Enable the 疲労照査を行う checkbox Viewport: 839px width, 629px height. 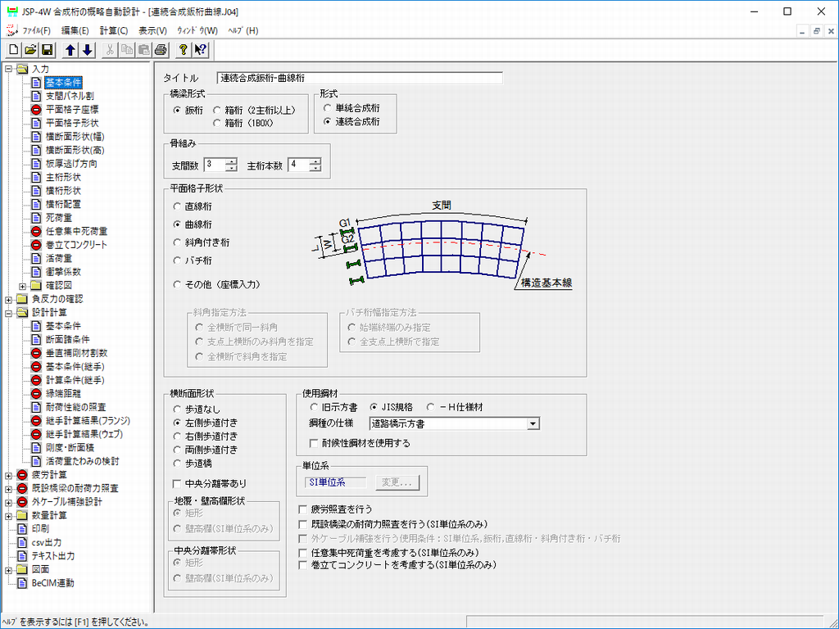pos(304,509)
